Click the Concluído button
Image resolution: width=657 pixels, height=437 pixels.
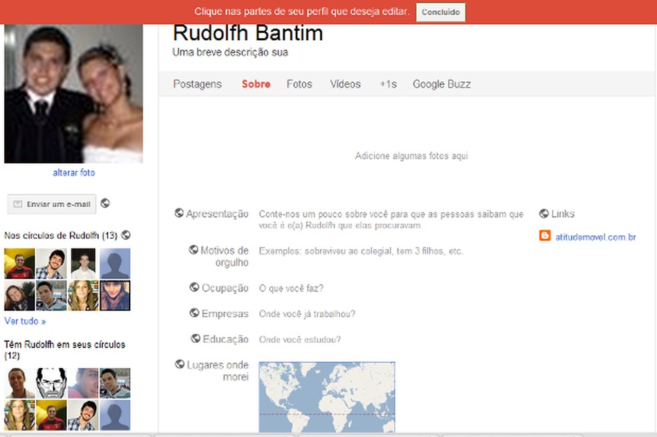[x=440, y=11]
